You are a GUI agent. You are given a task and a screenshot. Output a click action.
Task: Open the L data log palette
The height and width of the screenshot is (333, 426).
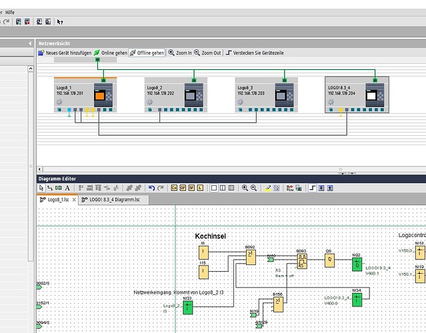pyautogui.click(x=200, y=188)
